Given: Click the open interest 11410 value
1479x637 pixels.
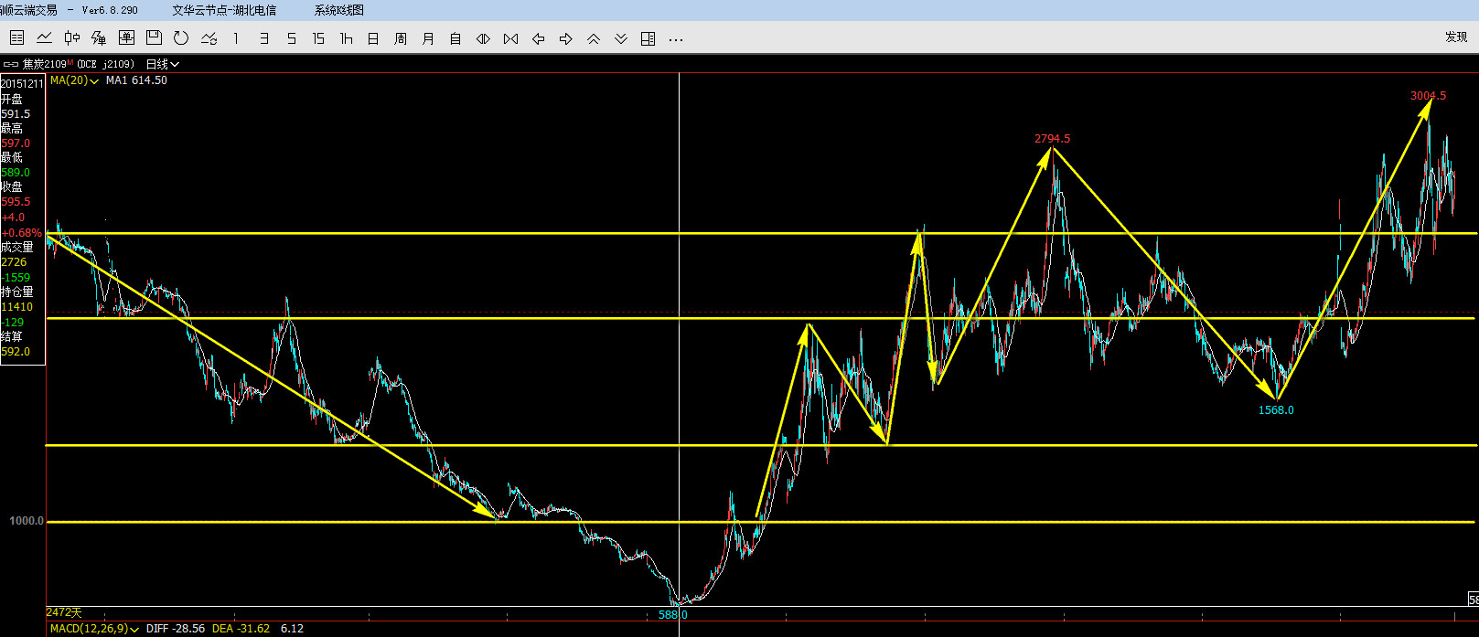Looking at the screenshot, I should coord(16,307).
